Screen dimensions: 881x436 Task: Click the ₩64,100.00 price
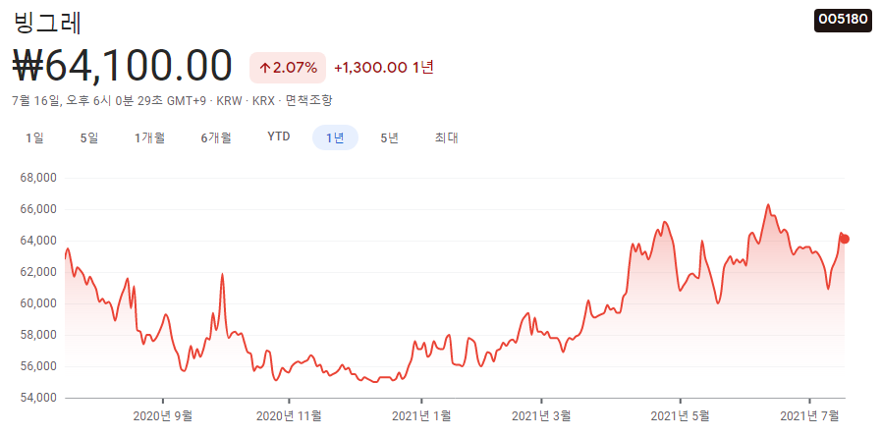(122, 67)
